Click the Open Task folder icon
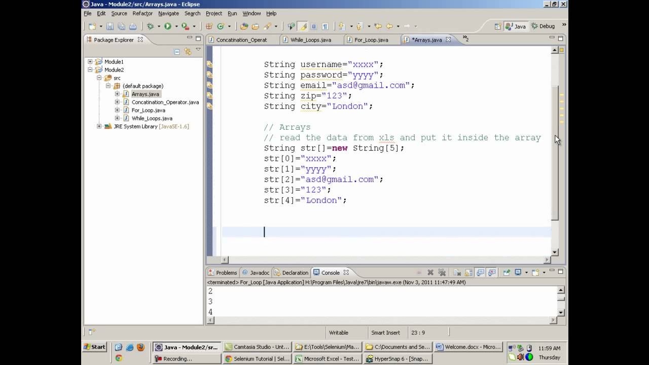The height and width of the screenshot is (365, 649). click(255, 26)
